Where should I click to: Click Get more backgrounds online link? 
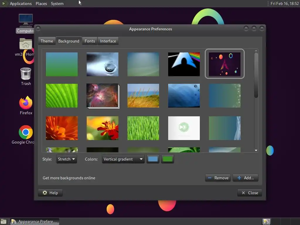(69, 178)
